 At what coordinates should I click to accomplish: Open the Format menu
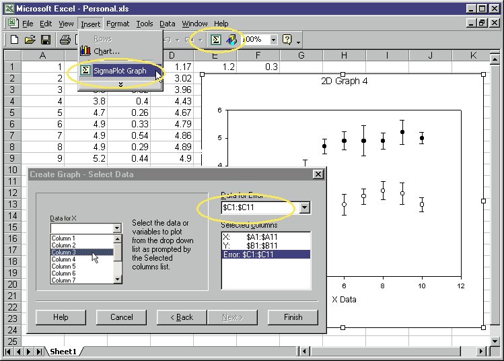118,24
